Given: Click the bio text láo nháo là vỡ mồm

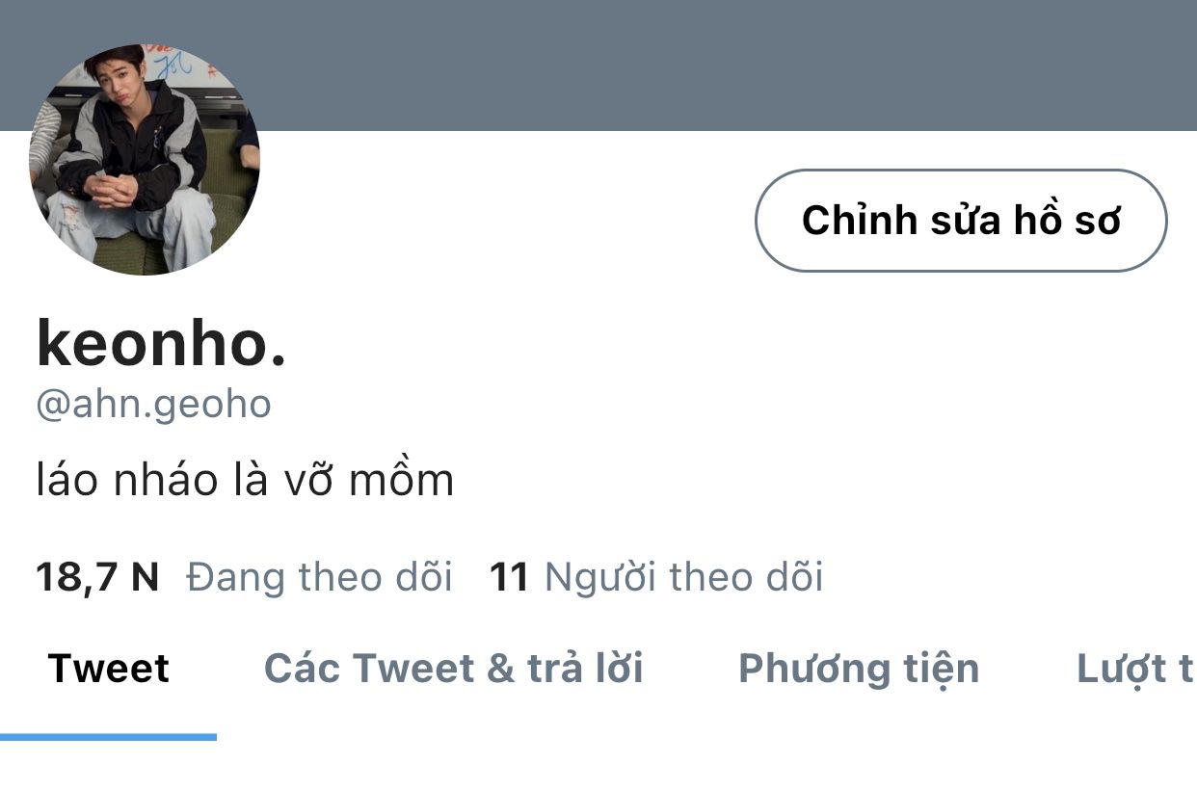Looking at the screenshot, I should click(245, 480).
